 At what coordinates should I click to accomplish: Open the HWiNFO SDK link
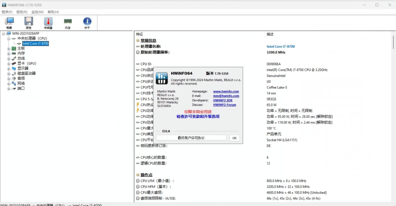point(223,100)
